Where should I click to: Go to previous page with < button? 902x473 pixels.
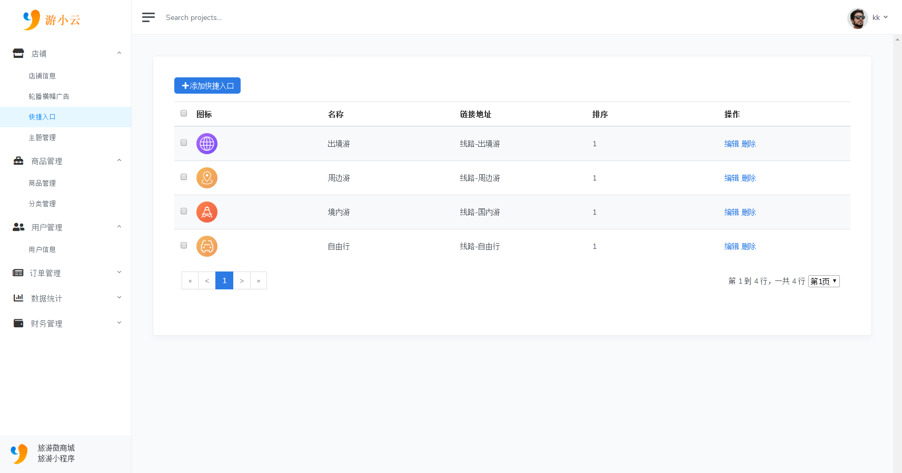[207, 280]
